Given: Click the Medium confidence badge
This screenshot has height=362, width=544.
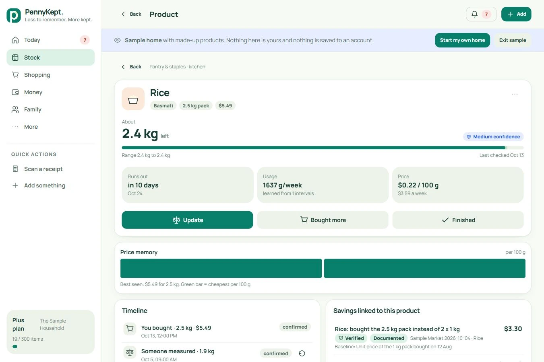Looking at the screenshot, I should (x=493, y=137).
